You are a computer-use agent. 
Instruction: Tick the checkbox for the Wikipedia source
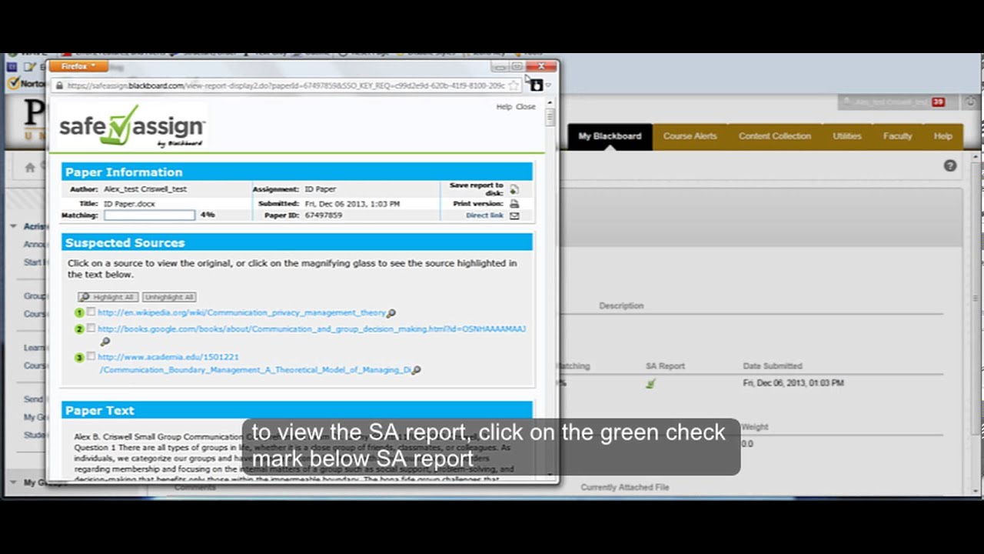91,312
